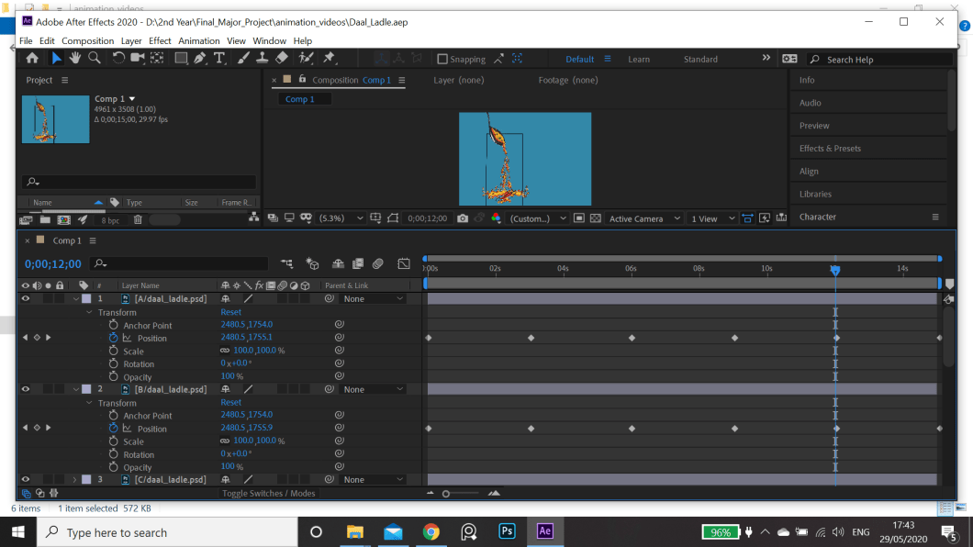Image resolution: width=973 pixels, height=547 pixels.
Task: Open the File menu
Action: click(26, 41)
